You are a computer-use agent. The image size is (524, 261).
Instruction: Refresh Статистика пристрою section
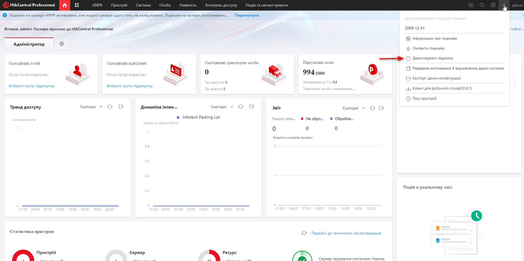(304, 233)
